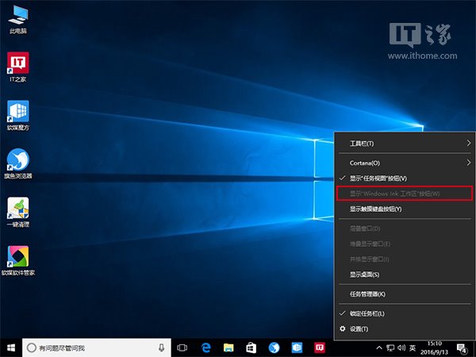This screenshot has height=357, width=476.
Task: Launch Microsoft Edge from the taskbar
Action: (206, 348)
